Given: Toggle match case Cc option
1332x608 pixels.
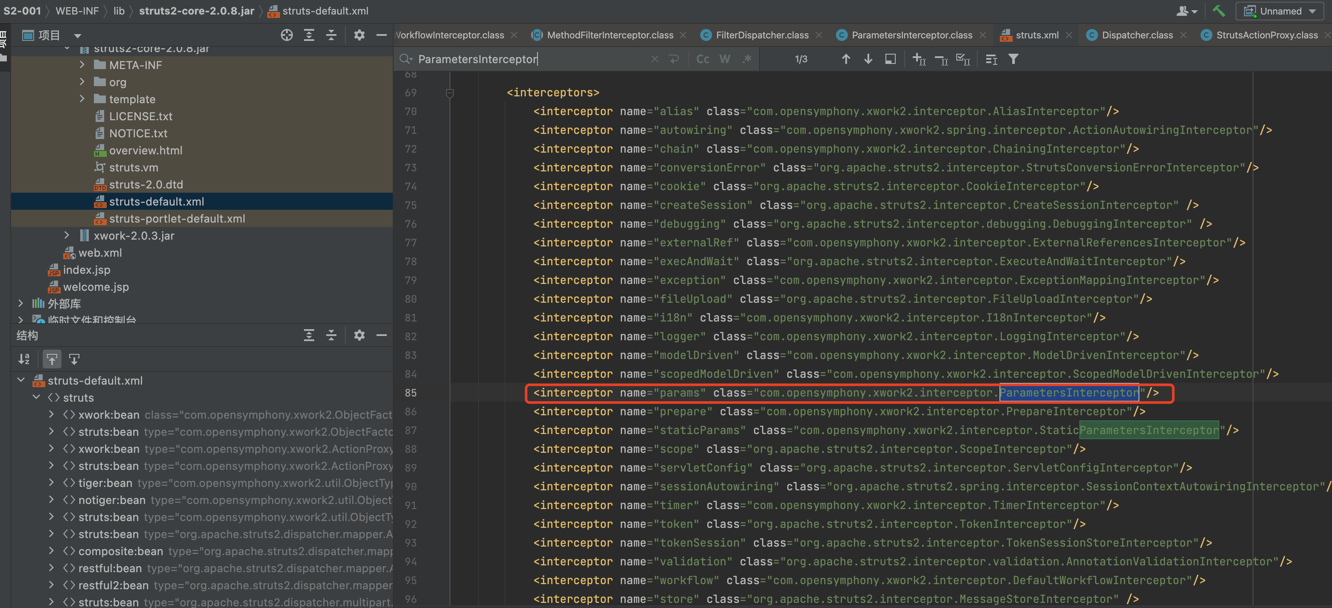Looking at the screenshot, I should point(702,59).
